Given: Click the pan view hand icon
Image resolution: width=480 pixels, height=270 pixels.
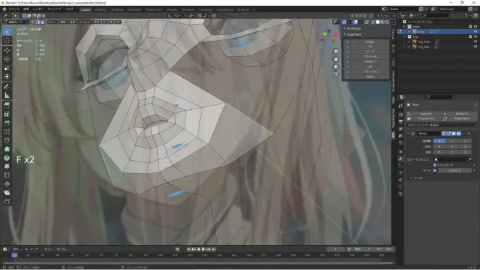Looking at the screenshot, I should (336, 59).
